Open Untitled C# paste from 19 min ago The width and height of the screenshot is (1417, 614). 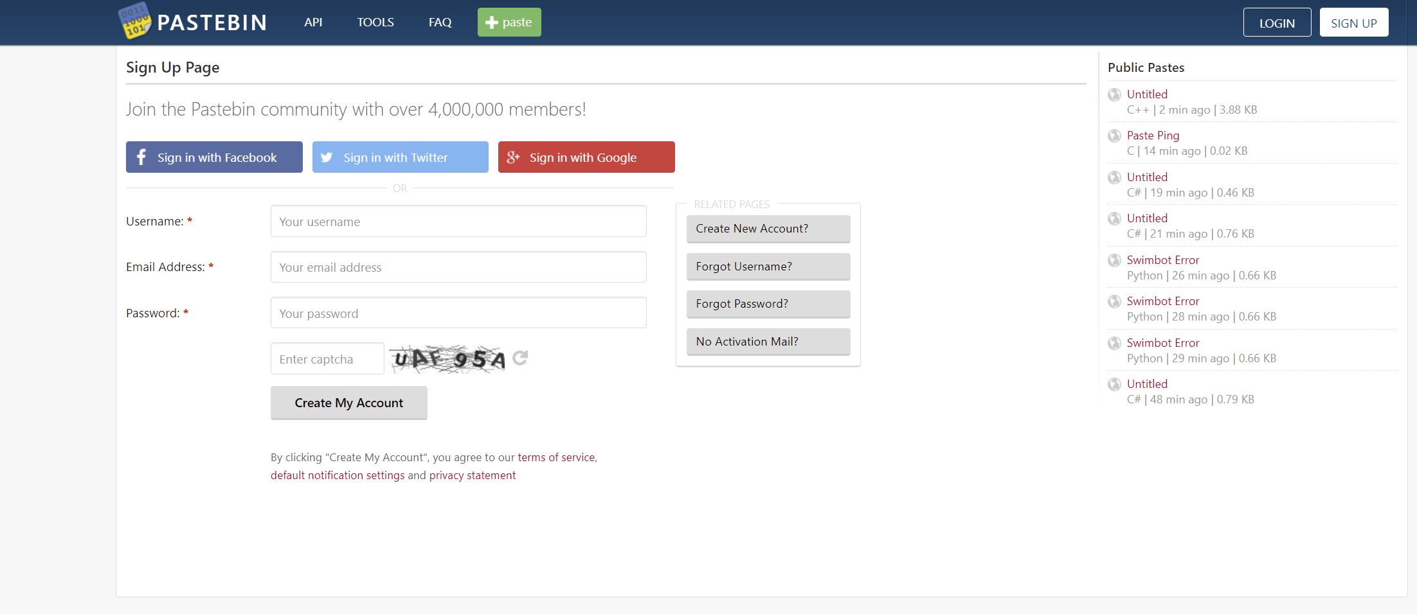click(1147, 177)
